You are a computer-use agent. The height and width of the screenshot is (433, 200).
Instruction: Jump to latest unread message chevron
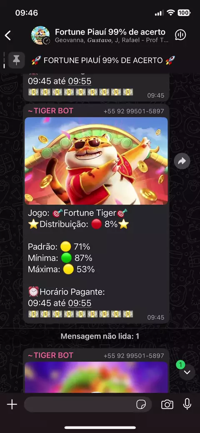pyautogui.click(x=187, y=372)
